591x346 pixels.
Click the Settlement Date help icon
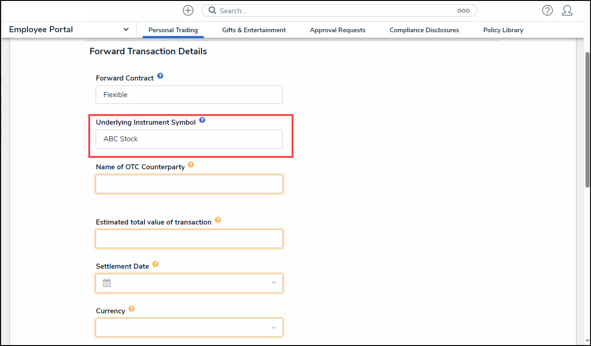(x=155, y=264)
